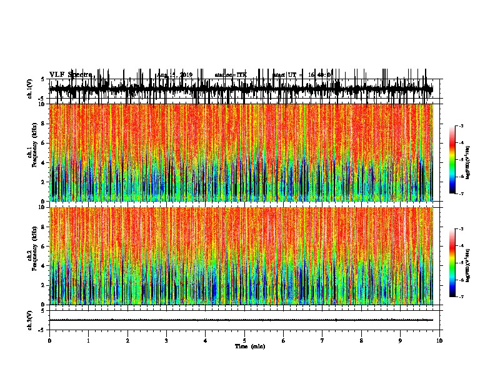
Task: Click the 8 kHz tick on ch.2 frequency axis
Action: tap(44, 227)
